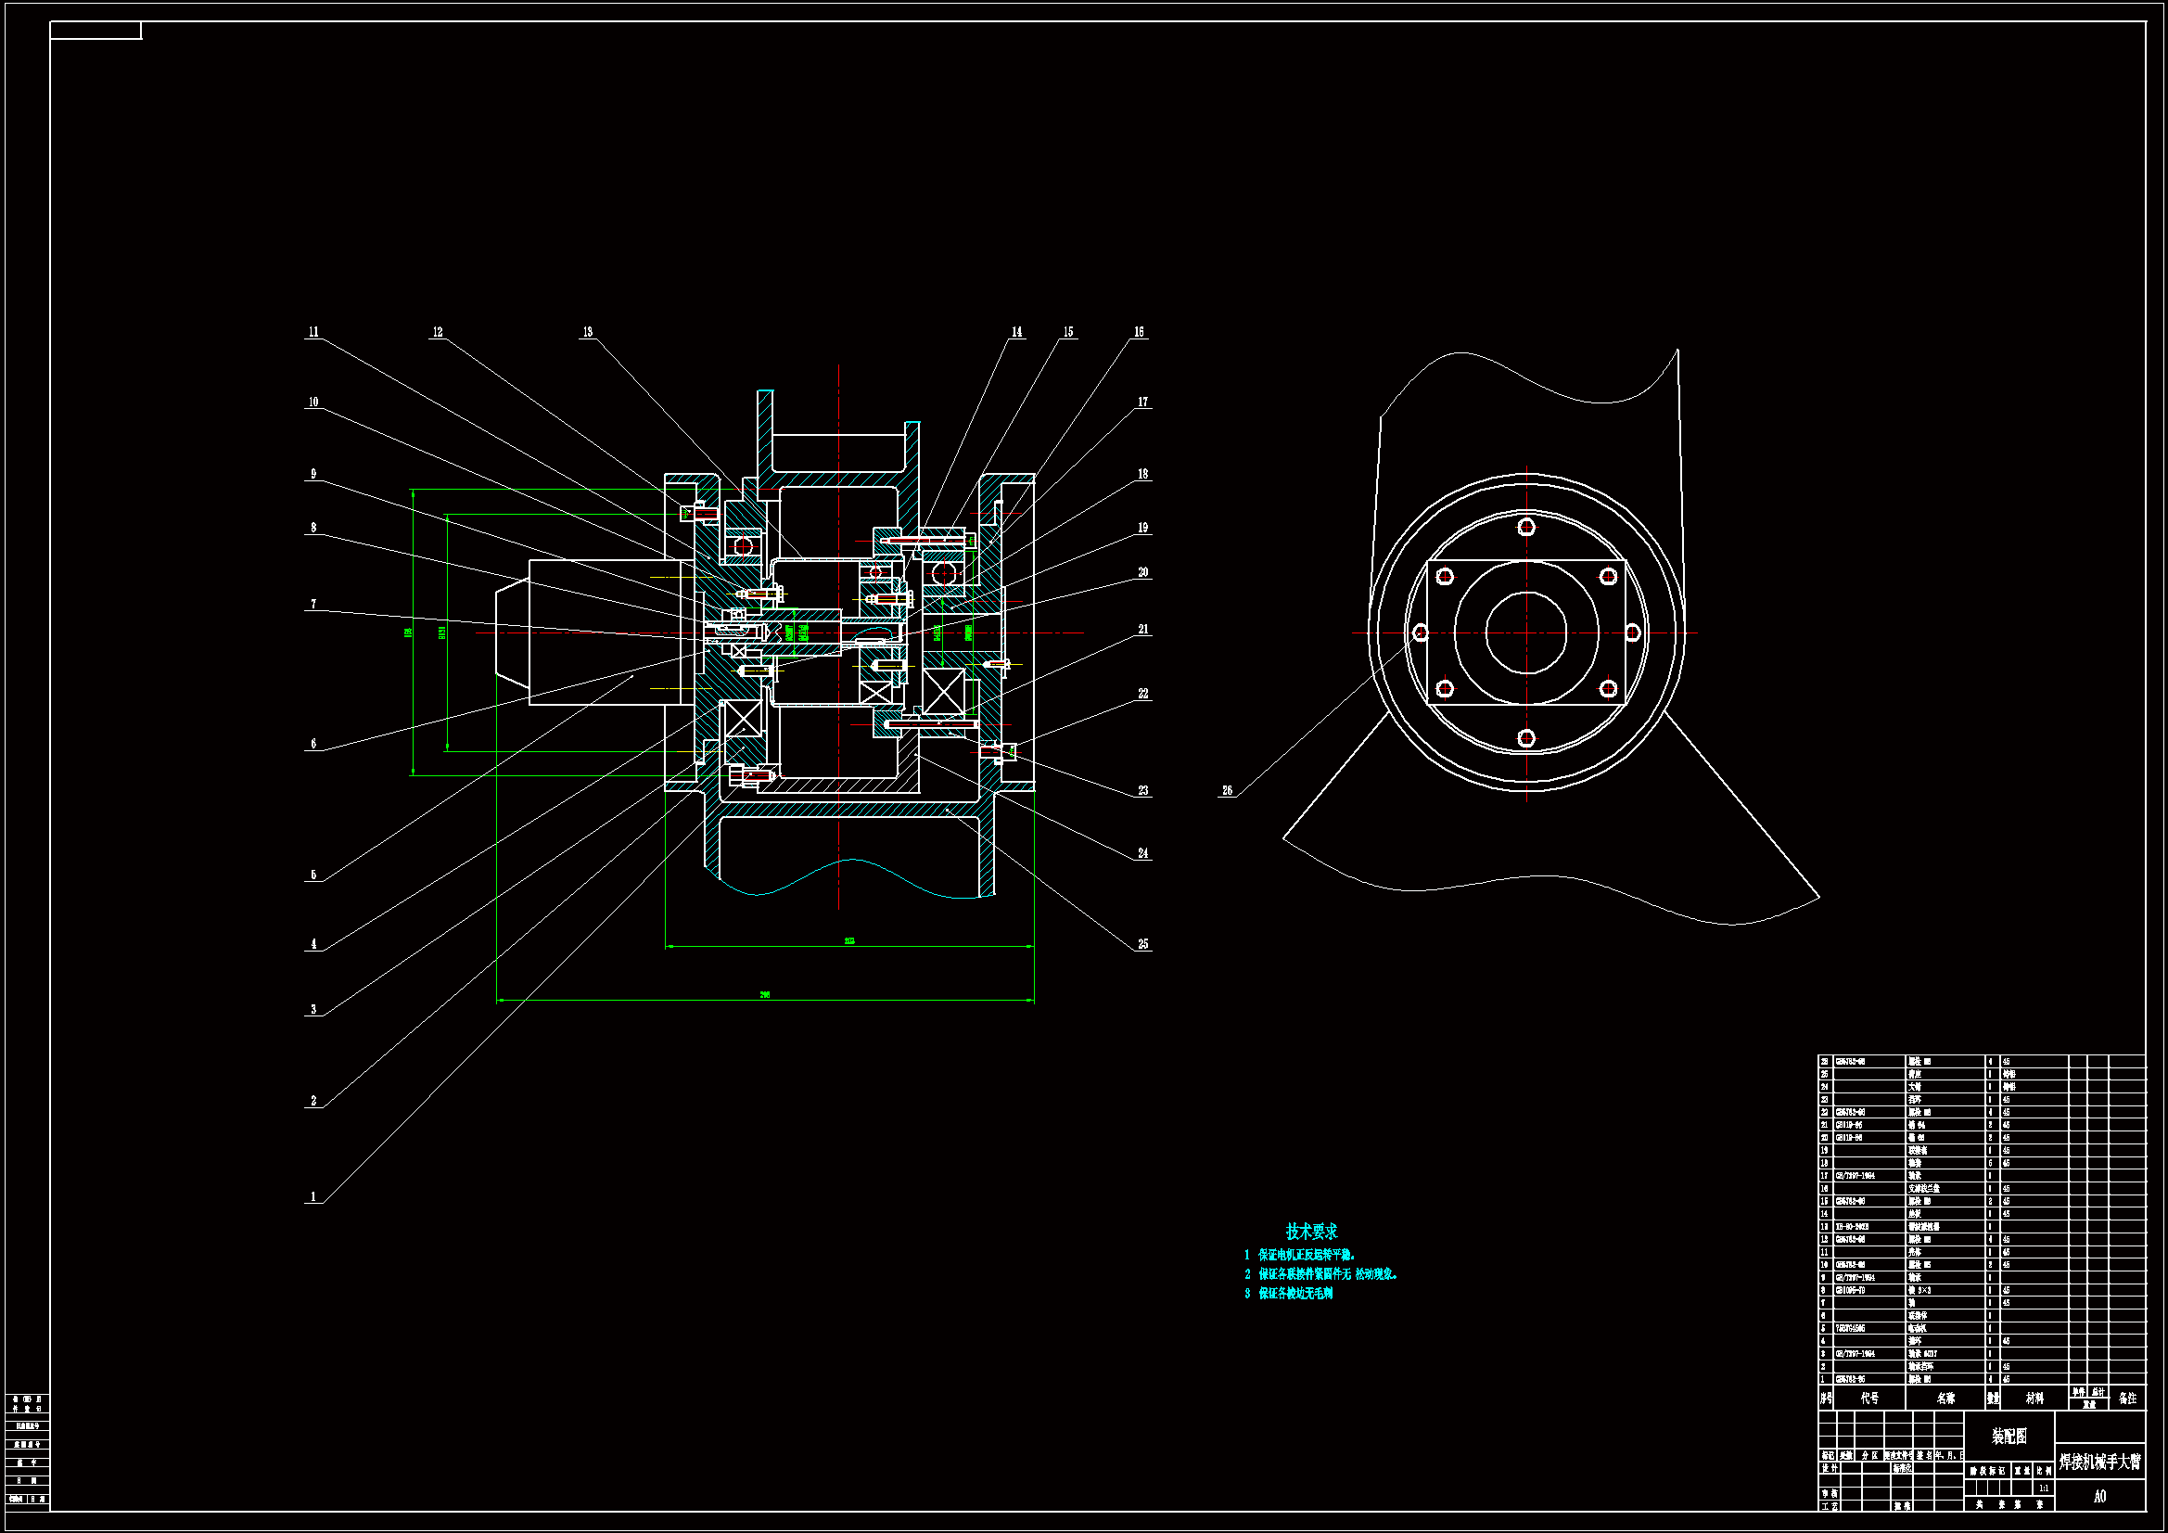This screenshot has width=2168, height=1533.
Task: Click the 材料 column header
Action: tap(2034, 1398)
